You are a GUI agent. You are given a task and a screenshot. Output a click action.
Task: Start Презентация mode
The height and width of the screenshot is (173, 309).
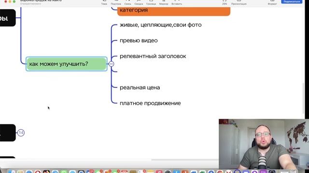[x=239, y=2]
